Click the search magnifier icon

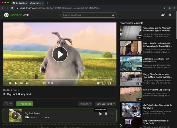113,15
